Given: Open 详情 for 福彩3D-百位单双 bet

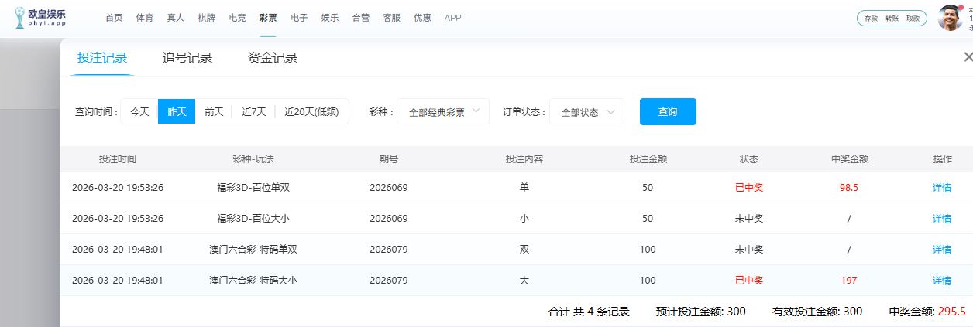Looking at the screenshot, I should click(942, 188).
